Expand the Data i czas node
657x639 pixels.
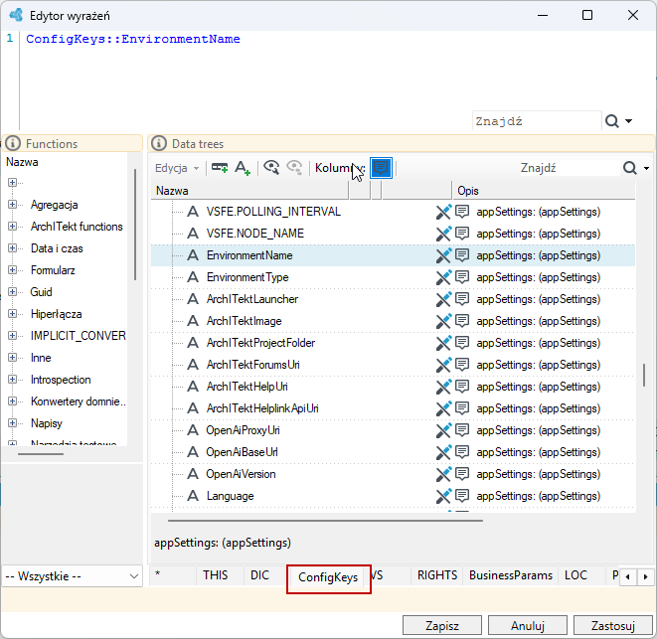coord(12,248)
